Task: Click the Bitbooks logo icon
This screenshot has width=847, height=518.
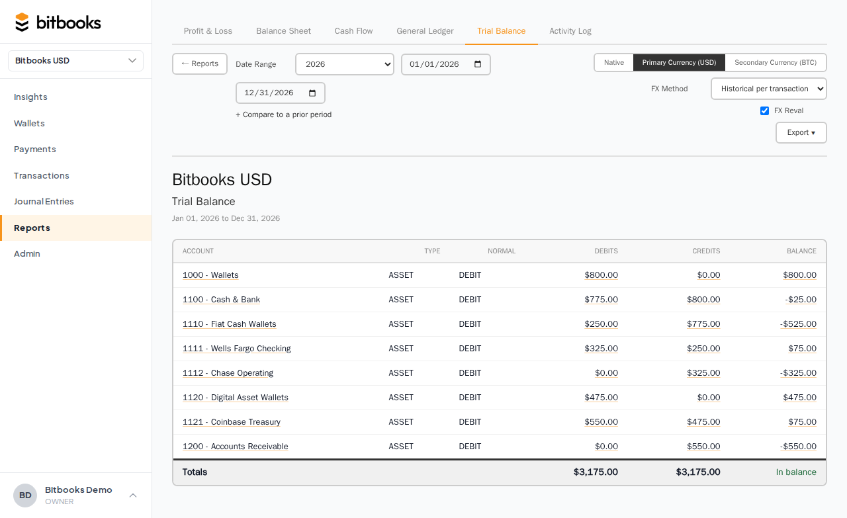Action: (x=22, y=22)
